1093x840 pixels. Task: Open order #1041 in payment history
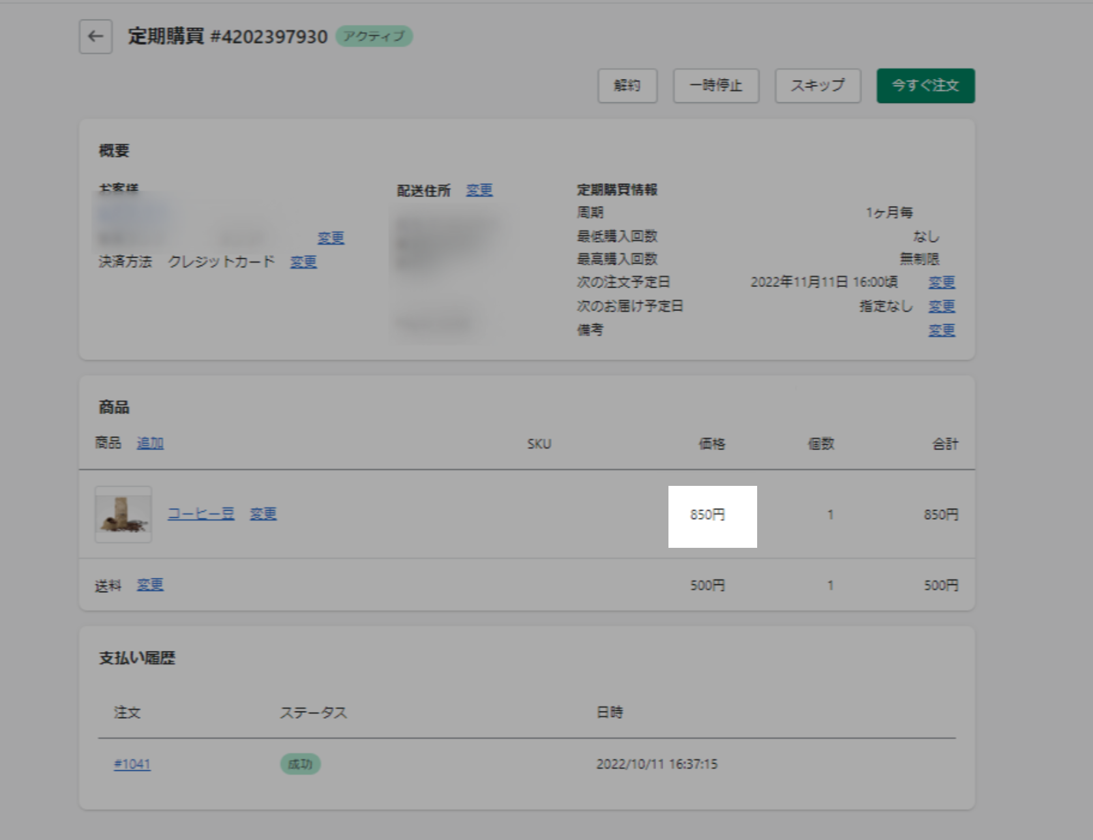[132, 764]
